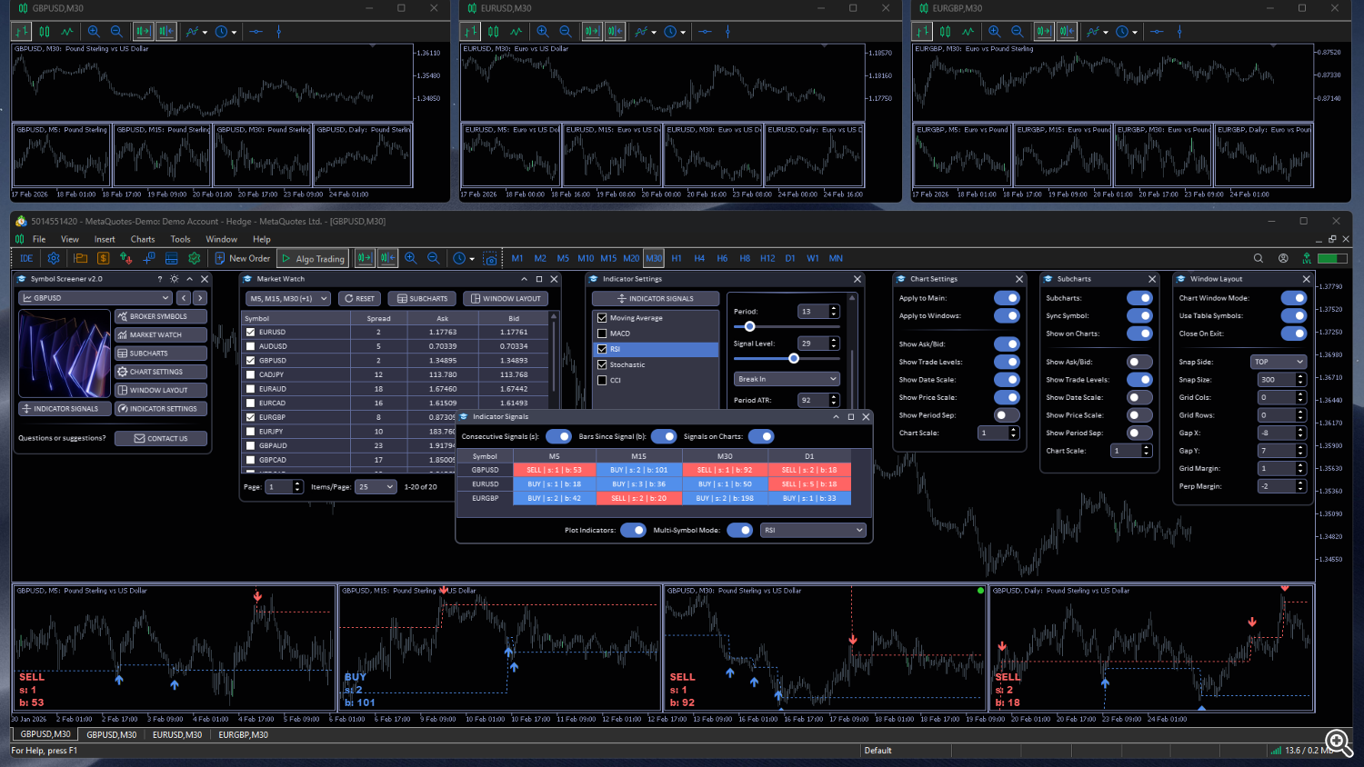This screenshot has width=1364, height=767.
Task: Open the Snap Side TOP dropdown
Action: (x=1278, y=361)
